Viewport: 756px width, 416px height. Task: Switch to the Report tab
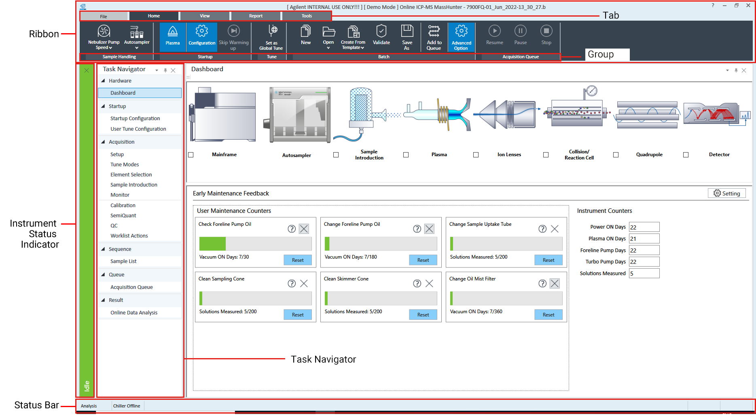click(256, 16)
